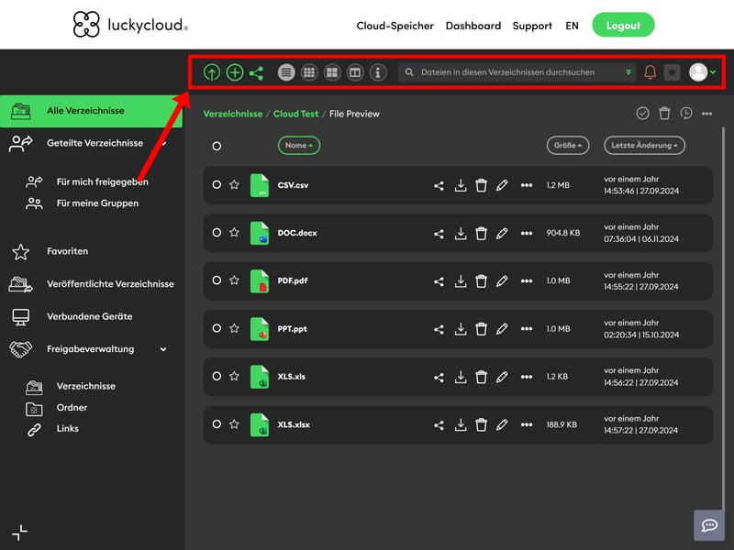This screenshot has height=550, width=734.
Task: Toggle the select-all circle above file list
Action: coord(217,146)
